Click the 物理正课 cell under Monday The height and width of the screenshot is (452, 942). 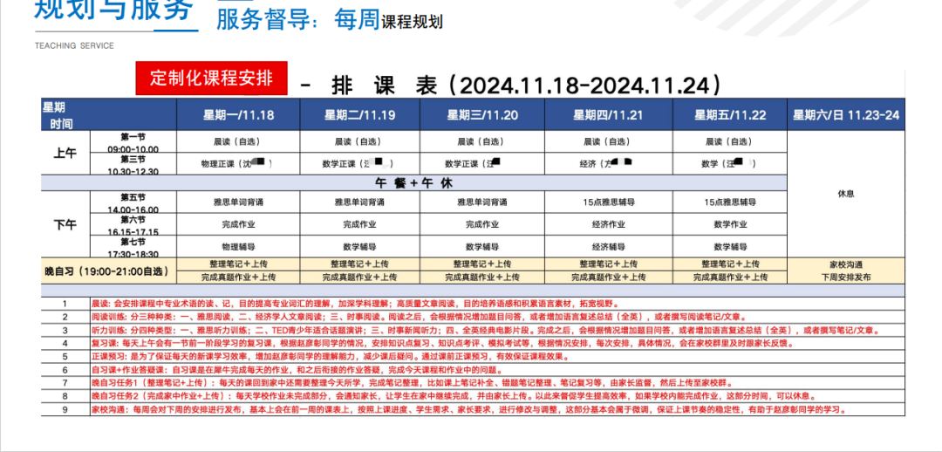(x=238, y=163)
